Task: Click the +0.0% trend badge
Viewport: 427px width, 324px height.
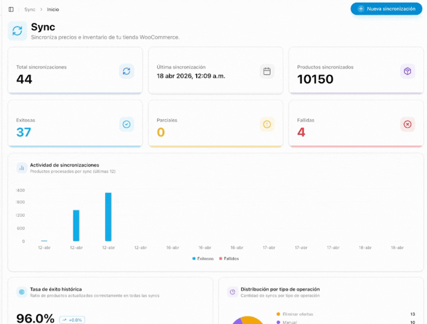Action: 72,319
